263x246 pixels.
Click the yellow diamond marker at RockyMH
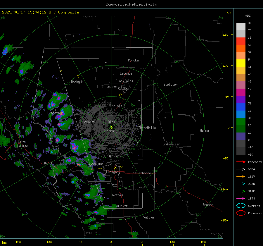click(78, 76)
